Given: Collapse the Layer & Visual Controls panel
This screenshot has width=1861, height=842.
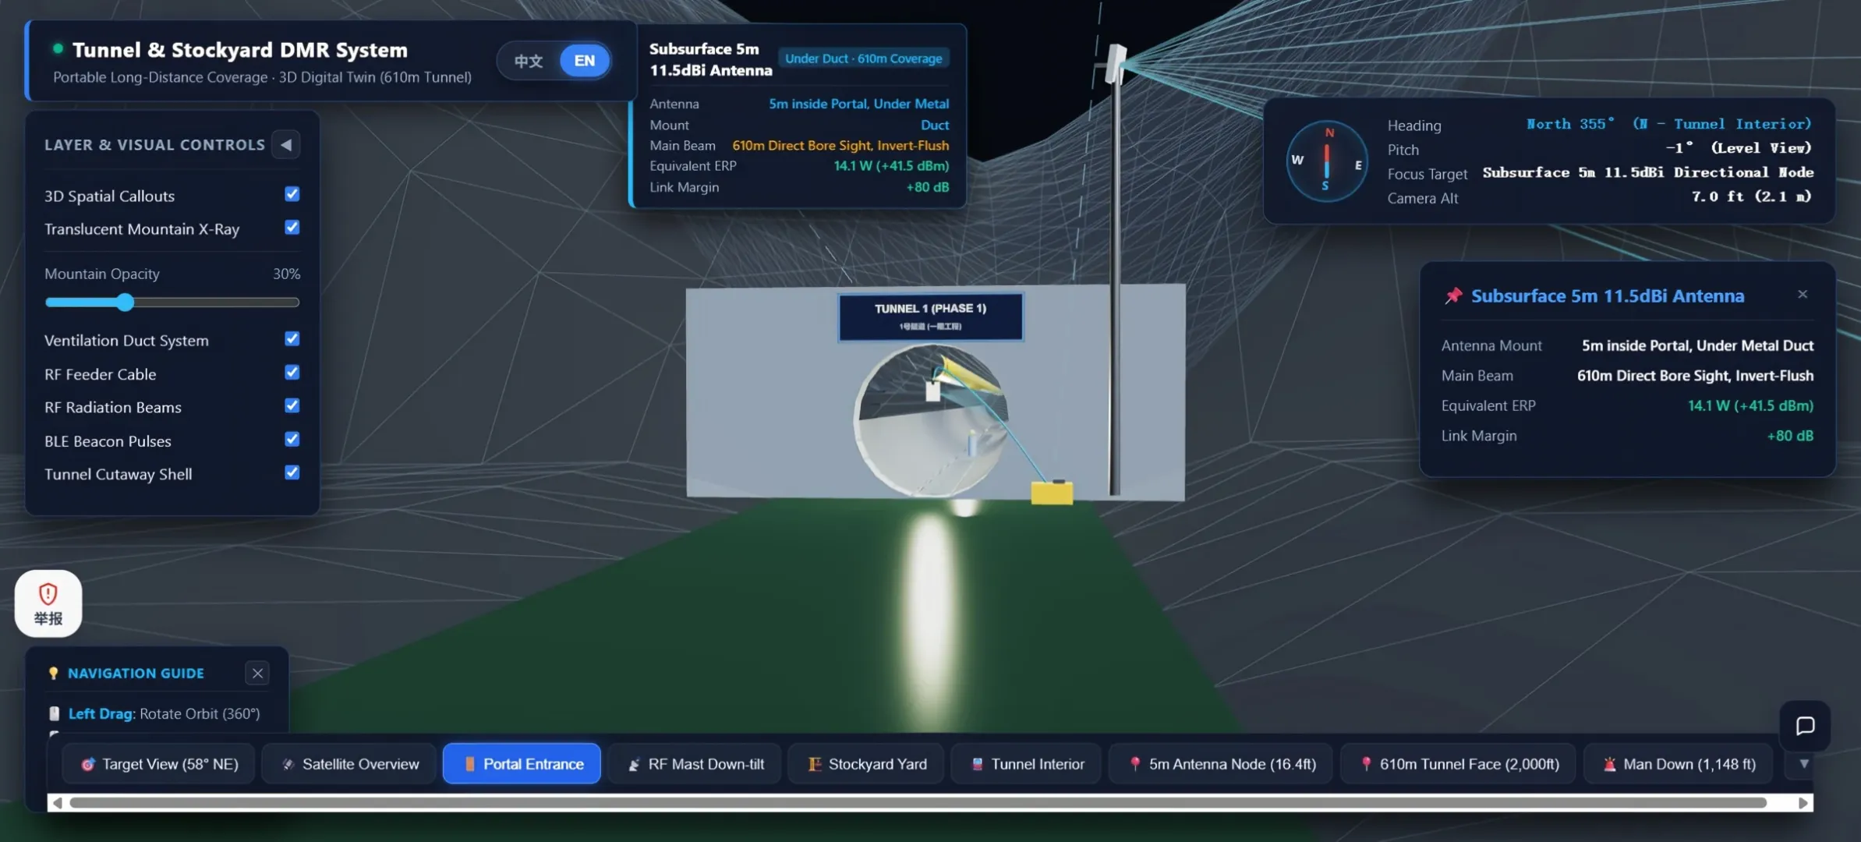Looking at the screenshot, I should coord(286,145).
